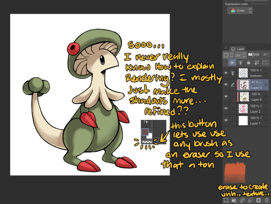Image resolution: width=271 pixels, height=204 pixels.
Task: Click the '41 %' opacity text on Layer 3
Action: (255, 82)
